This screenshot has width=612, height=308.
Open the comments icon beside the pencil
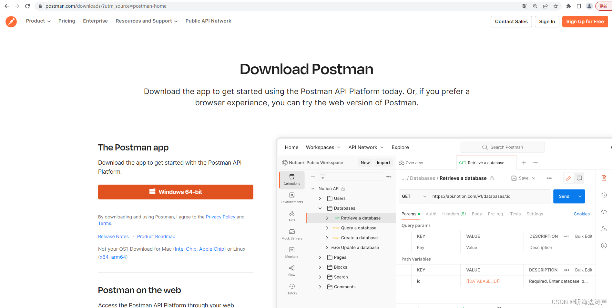point(579,178)
